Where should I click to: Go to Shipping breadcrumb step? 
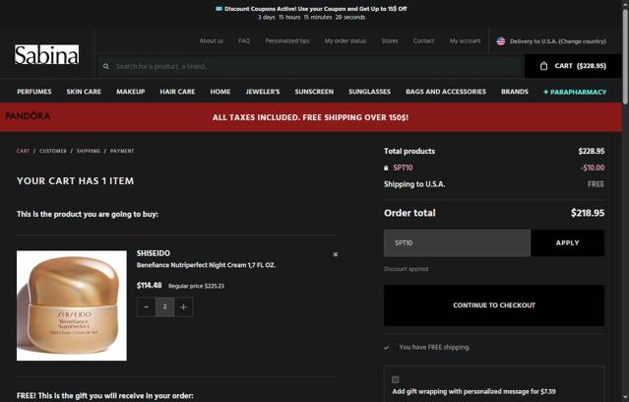pyautogui.click(x=89, y=151)
